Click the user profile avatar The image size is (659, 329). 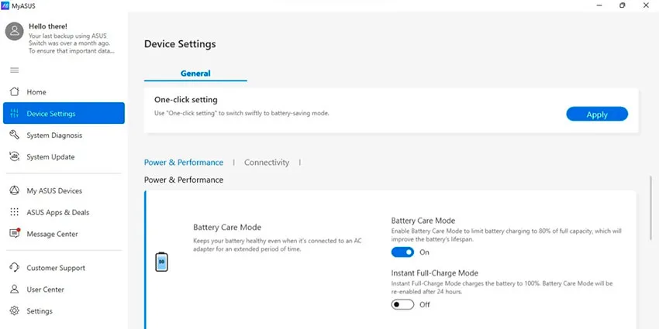[14, 32]
